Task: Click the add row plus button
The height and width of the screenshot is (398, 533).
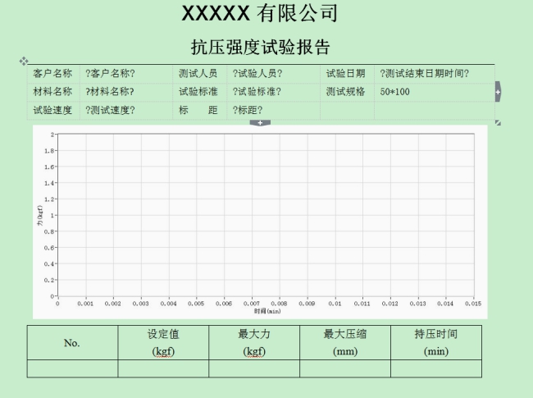Action: click(x=260, y=123)
